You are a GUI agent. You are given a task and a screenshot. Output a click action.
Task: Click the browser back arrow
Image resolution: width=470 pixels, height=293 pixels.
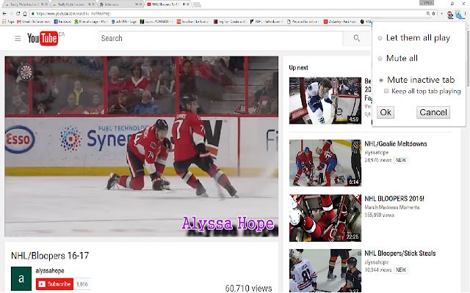pyautogui.click(x=4, y=13)
